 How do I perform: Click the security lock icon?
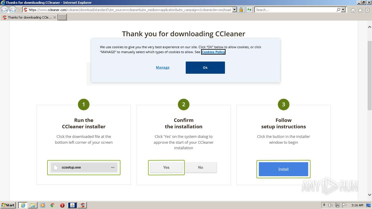[241, 10]
